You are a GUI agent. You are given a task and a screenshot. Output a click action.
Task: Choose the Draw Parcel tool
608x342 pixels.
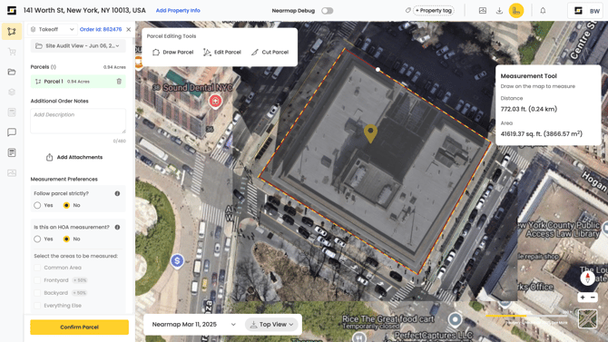click(x=173, y=52)
